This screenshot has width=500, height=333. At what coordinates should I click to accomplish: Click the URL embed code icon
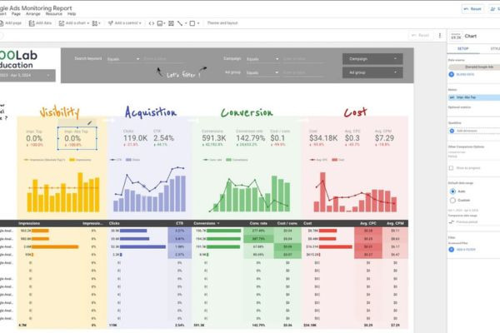pos(152,23)
